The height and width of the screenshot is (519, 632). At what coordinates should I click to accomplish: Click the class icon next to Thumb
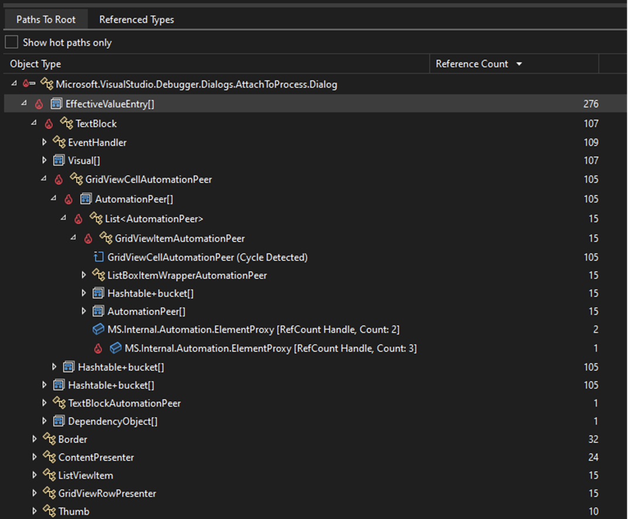49,511
